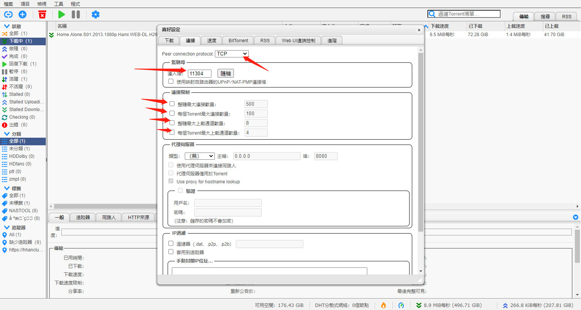
Task: Switch to the 速度 tab in preferences
Action: click(212, 40)
